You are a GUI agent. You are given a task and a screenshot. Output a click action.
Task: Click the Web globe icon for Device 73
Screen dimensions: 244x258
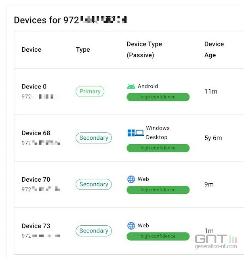click(x=131, y=226)
